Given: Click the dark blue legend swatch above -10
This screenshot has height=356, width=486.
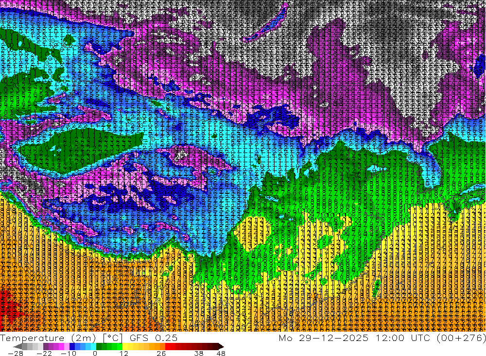Looking at the screenshot, I should pyautogui.click(x=72, y=346).
